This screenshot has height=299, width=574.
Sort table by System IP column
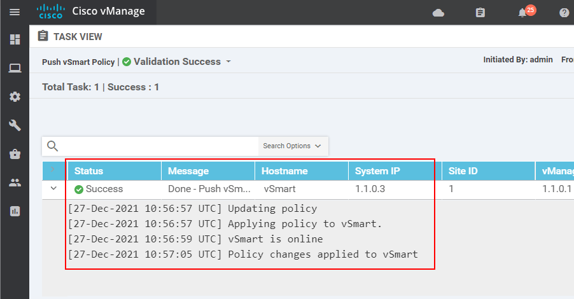(377, 171)
